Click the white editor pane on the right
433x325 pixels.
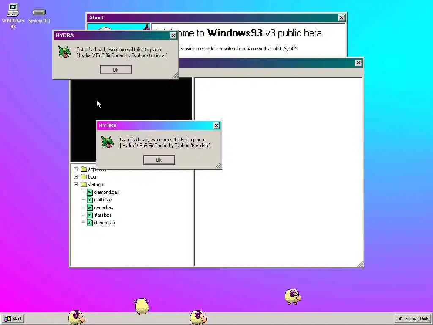[278, 171]
